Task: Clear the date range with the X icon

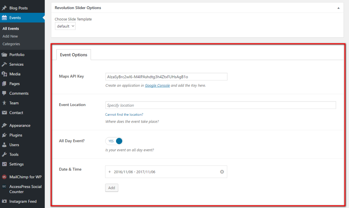Action: pyautogui.click(x=222, y=172)
